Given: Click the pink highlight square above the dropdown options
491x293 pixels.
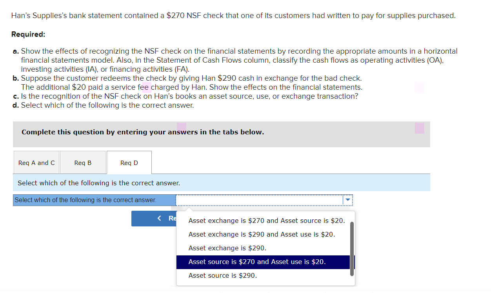Looking at the screenshot, I should pyautogui.click(x=181, y=127).
